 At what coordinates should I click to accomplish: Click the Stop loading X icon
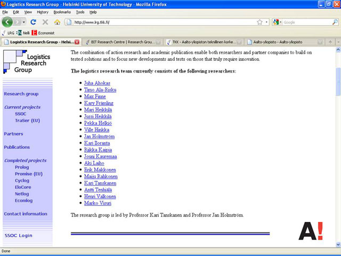coord(45,22)
